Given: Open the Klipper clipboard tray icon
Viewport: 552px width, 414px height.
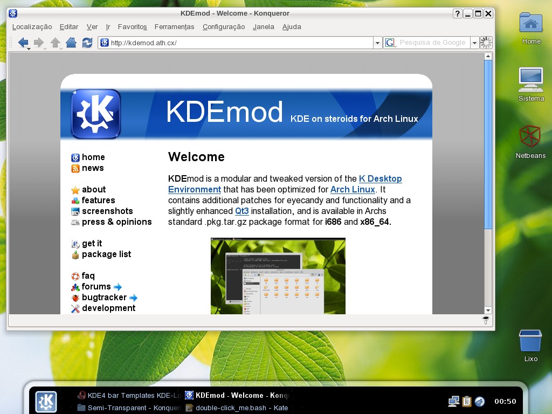Looking at the screenshot, I should point(467,401).
